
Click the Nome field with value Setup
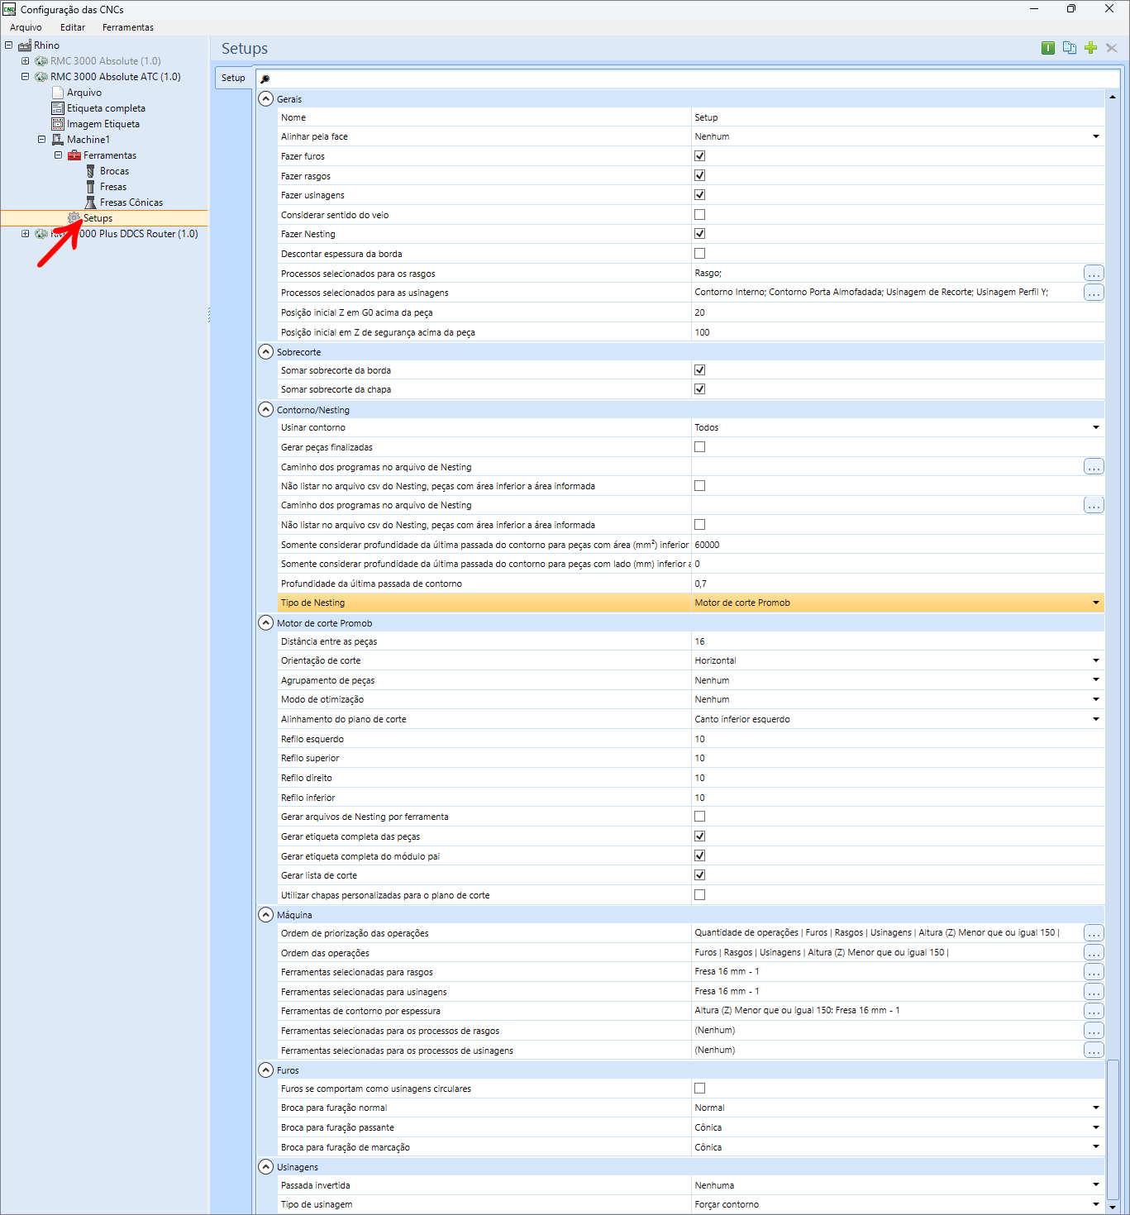point(898,117)
